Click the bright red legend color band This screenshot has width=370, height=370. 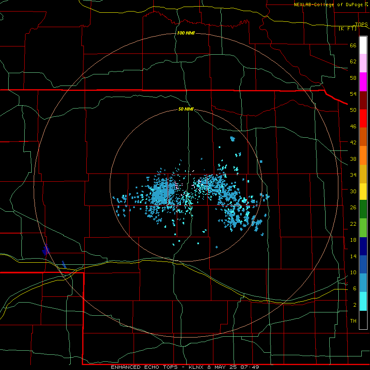pos(363,118)
